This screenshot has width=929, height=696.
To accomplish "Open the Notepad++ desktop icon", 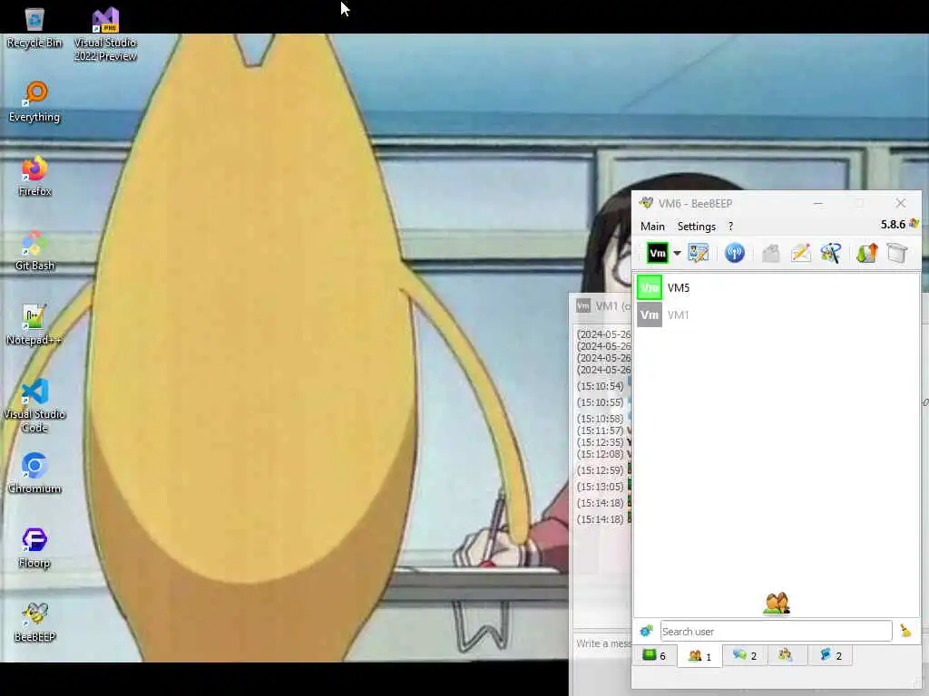I will 34,325.
